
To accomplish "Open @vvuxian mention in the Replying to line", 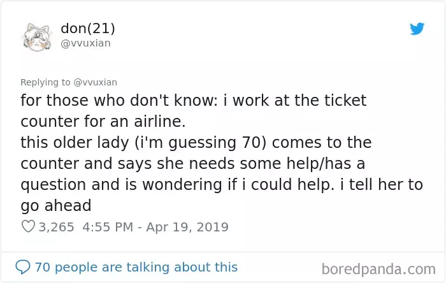I will coord(96,82).
